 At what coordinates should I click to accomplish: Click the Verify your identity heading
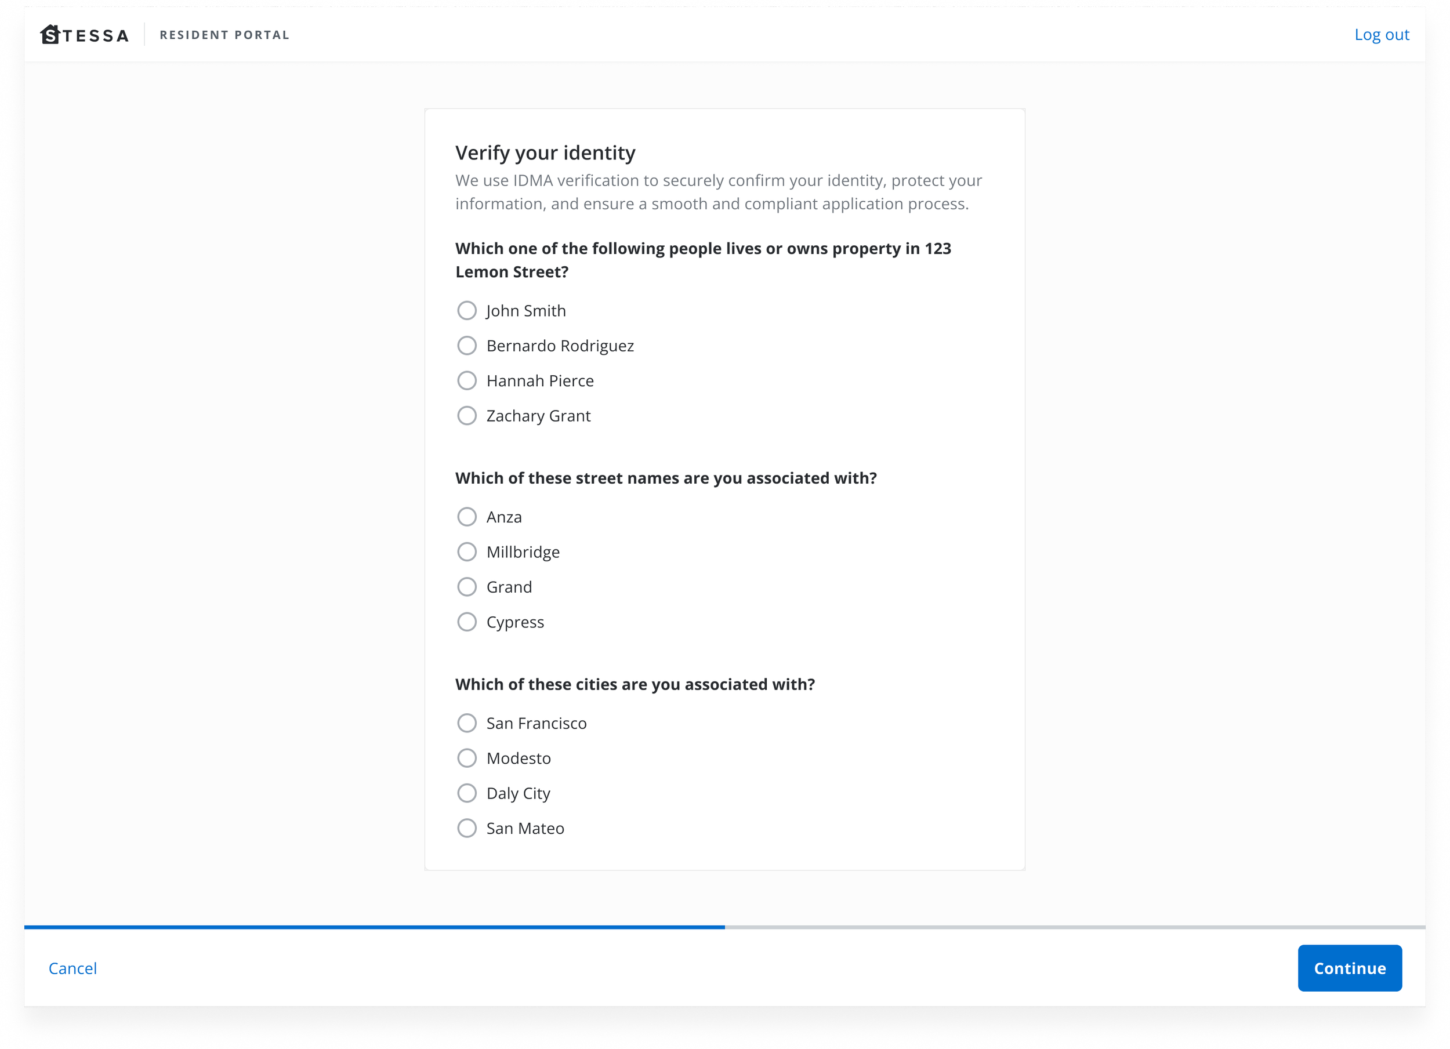(x=545, y=153)
